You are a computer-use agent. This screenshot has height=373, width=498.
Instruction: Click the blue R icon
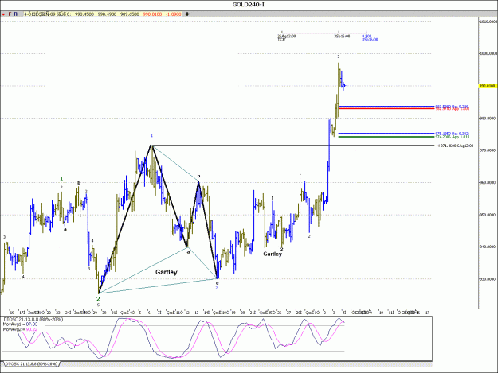pyautogui.click(x=16, y=14)
